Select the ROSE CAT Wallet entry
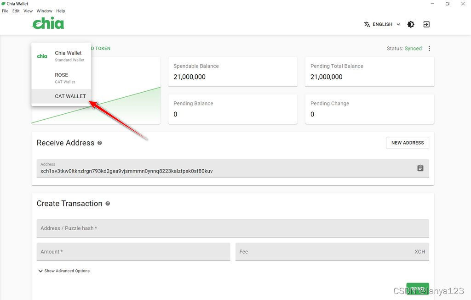The image size is (471, 300). [61, 78]
